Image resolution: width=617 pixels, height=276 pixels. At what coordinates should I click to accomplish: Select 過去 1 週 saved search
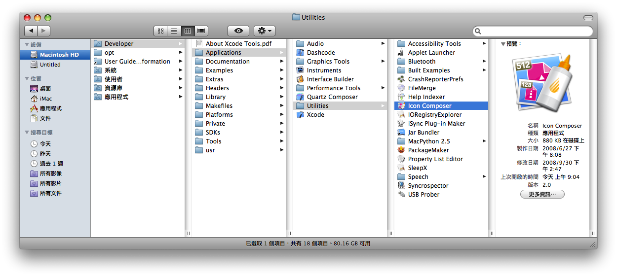(x=55, y=164)
